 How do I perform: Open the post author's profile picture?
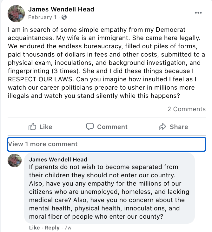coord(16,13)
